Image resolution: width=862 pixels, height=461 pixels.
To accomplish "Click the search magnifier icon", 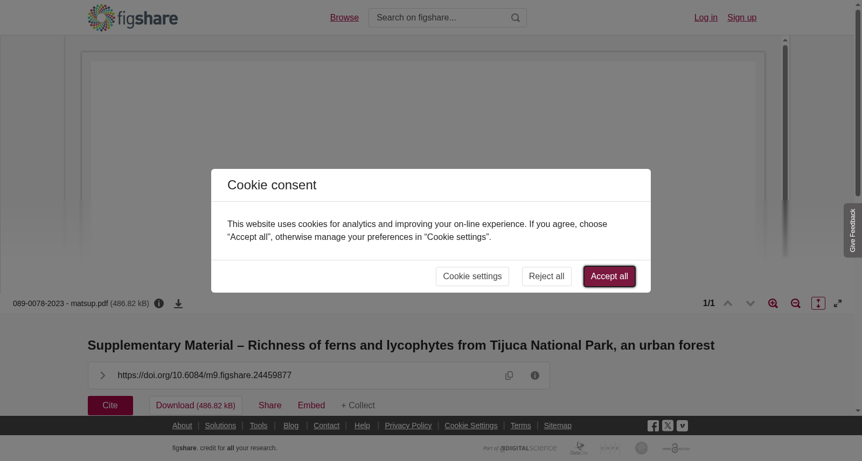I will click(516, 18).
